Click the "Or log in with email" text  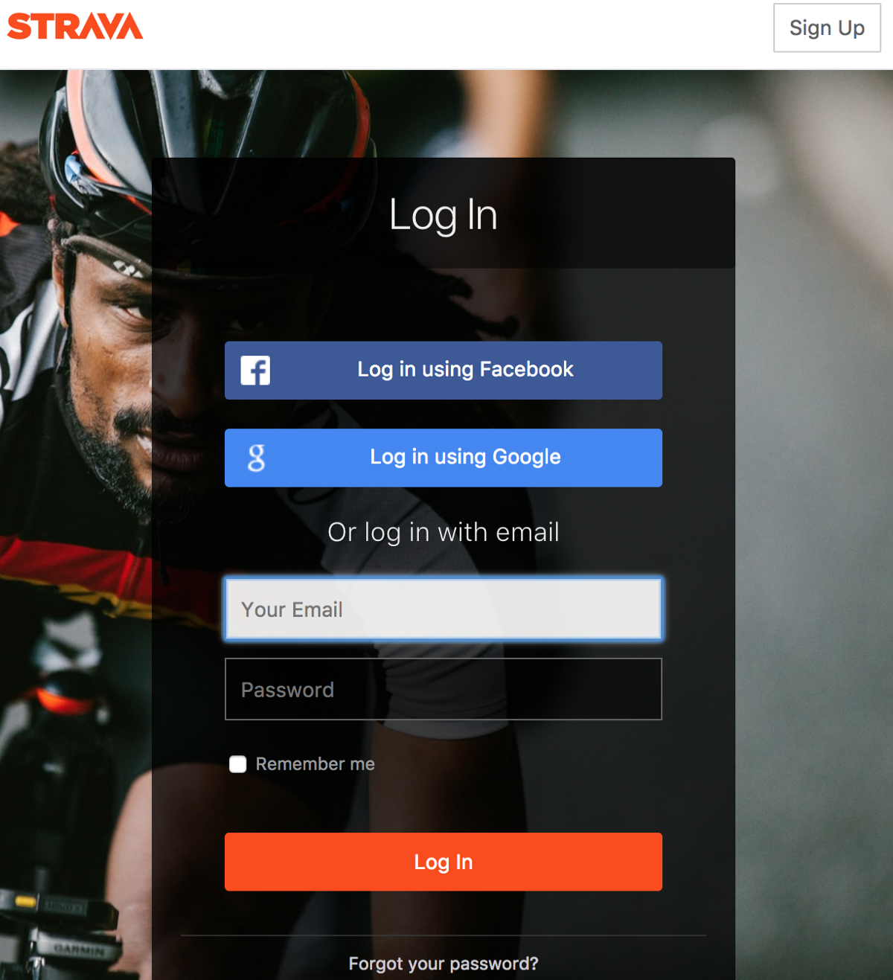(x=444, y=532)
